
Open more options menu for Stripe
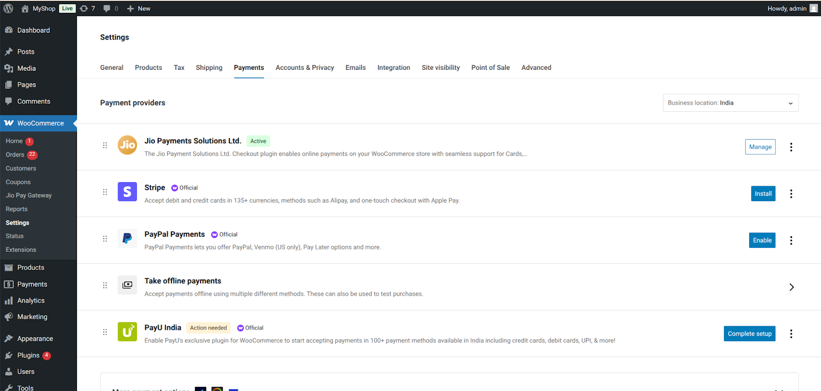click(791, 194)
